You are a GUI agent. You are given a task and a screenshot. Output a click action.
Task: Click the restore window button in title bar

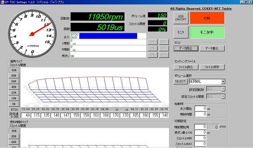point(246,2)
